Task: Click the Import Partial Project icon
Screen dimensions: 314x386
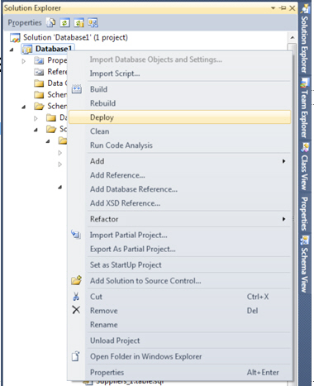Action: [x=76, y=235]
